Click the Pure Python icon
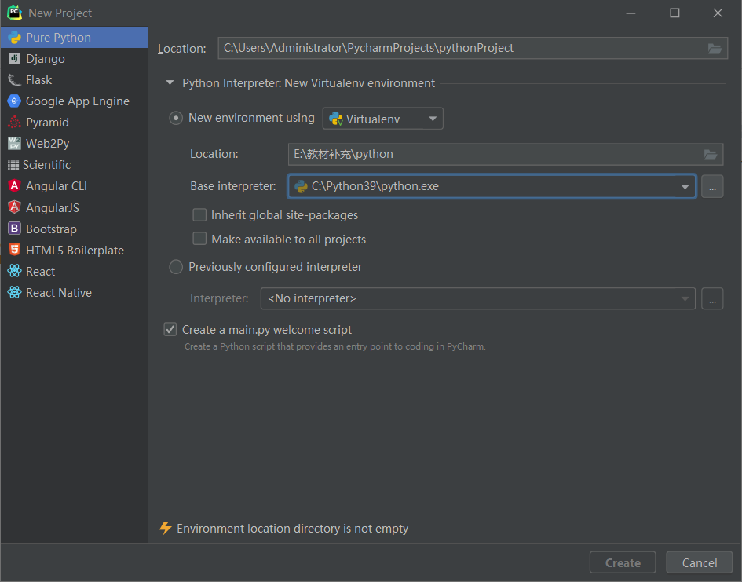The width and height of the screenshot is (742, 582). pyautogui.click(x=15, y=38)
